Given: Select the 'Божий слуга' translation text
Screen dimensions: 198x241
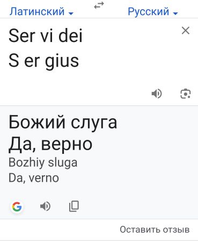Looking at the screenshot, I should (x=63, y=122).
